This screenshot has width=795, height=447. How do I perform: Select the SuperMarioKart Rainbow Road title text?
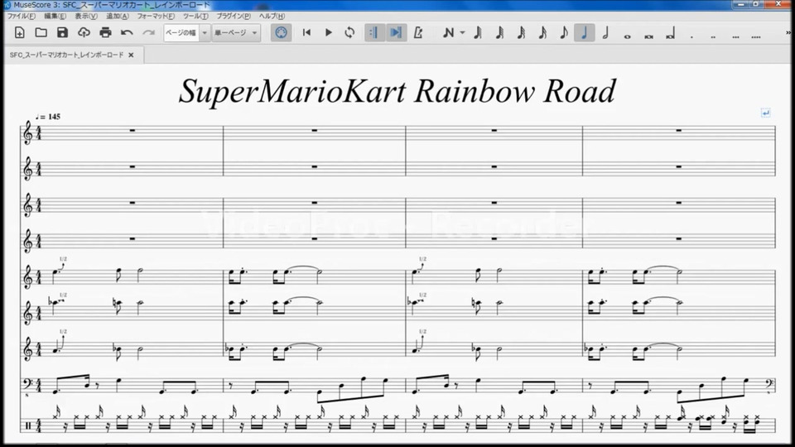[x=397, y=91]
